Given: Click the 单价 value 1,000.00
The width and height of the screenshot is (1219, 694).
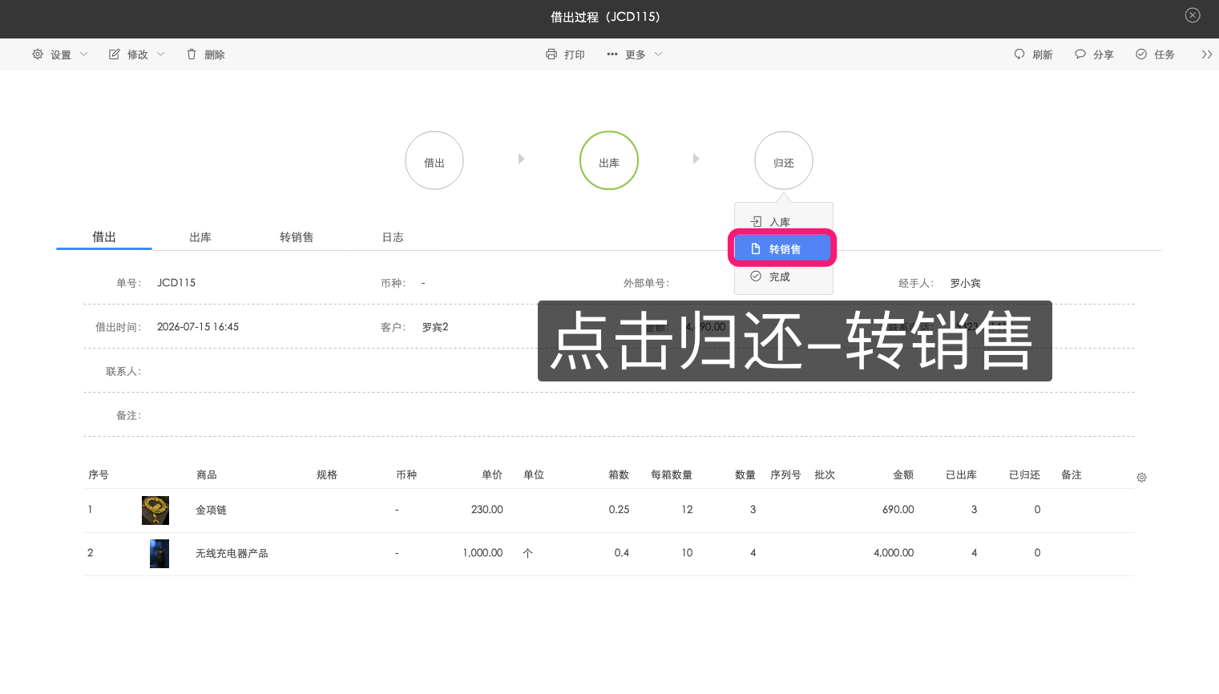Looking at the screenshot, I should pos(482,553).
